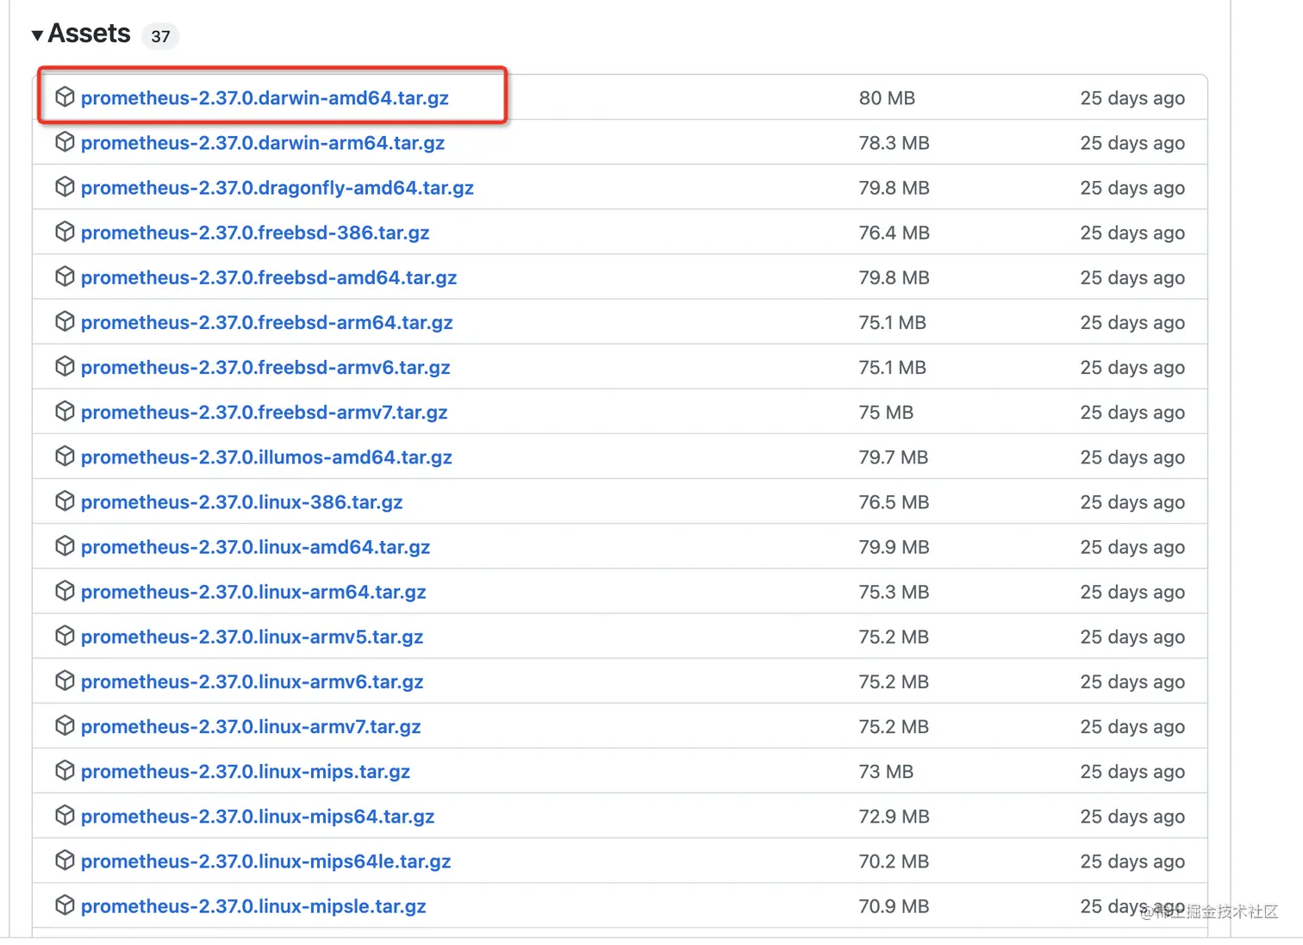Click package icon beside freebsd-armv6 tarball
Screen dimensions: 1303x945
pyautogui.click(x=65, y=366)
